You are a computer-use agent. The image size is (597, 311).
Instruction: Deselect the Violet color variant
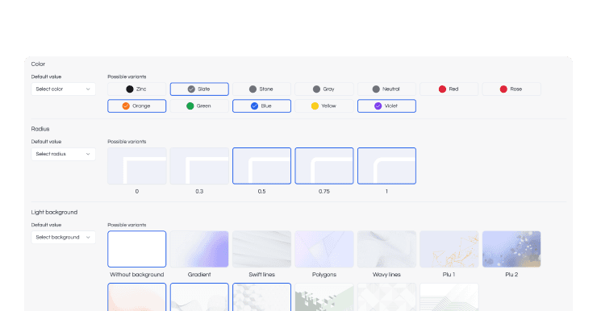coord(386,106)
